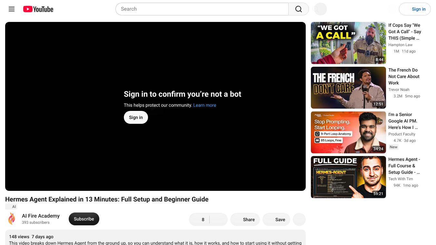The width and height of the screenshot is (436, 245).
Task: Click the "393 subscribers" text
Action: click(36, 222)
